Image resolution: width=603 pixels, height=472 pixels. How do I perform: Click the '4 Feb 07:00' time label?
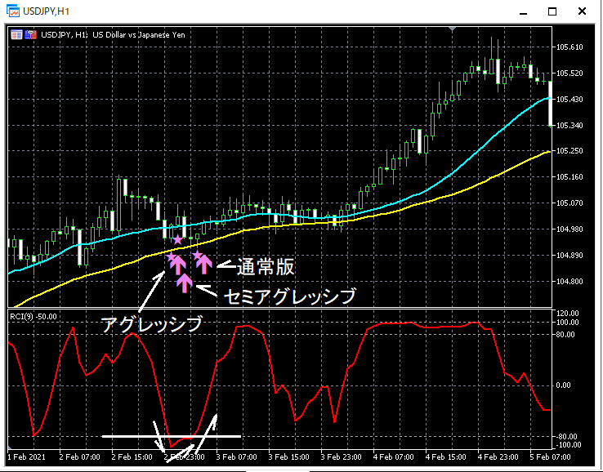(x=393, y=457)
